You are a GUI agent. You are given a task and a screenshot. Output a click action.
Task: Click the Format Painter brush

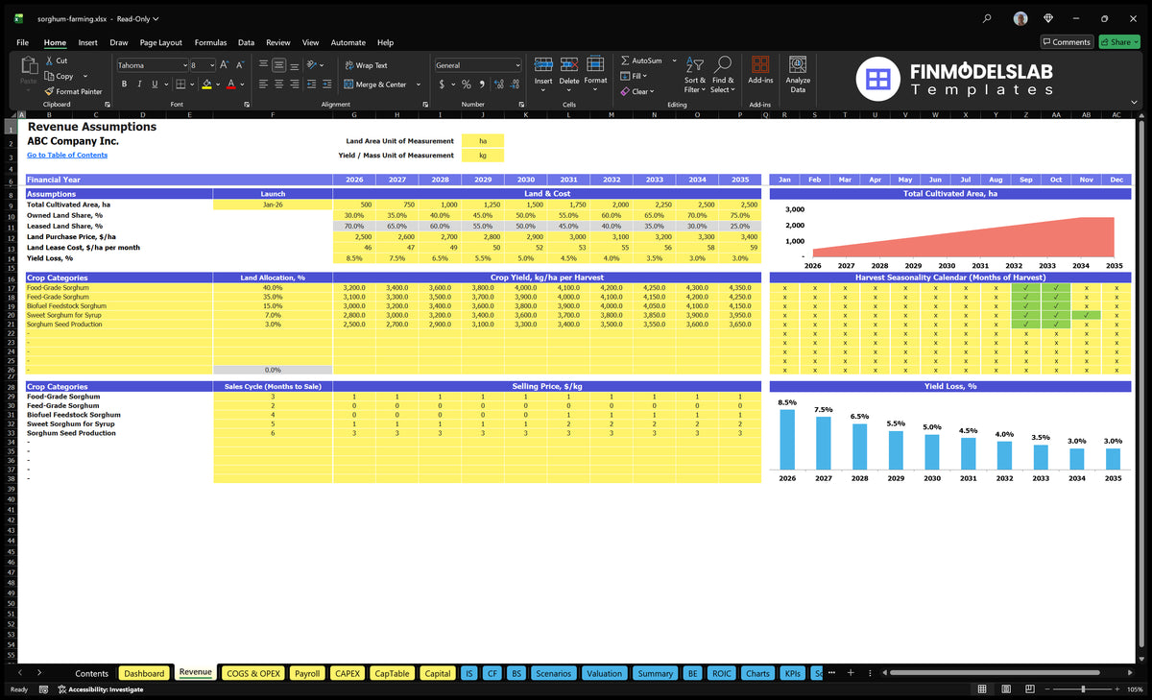coord(49,91)
